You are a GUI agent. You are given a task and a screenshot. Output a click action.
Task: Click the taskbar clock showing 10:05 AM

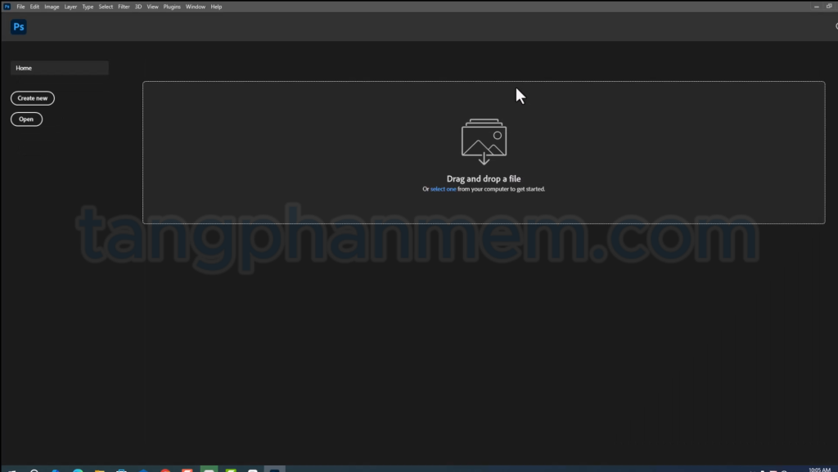(819, 470)
